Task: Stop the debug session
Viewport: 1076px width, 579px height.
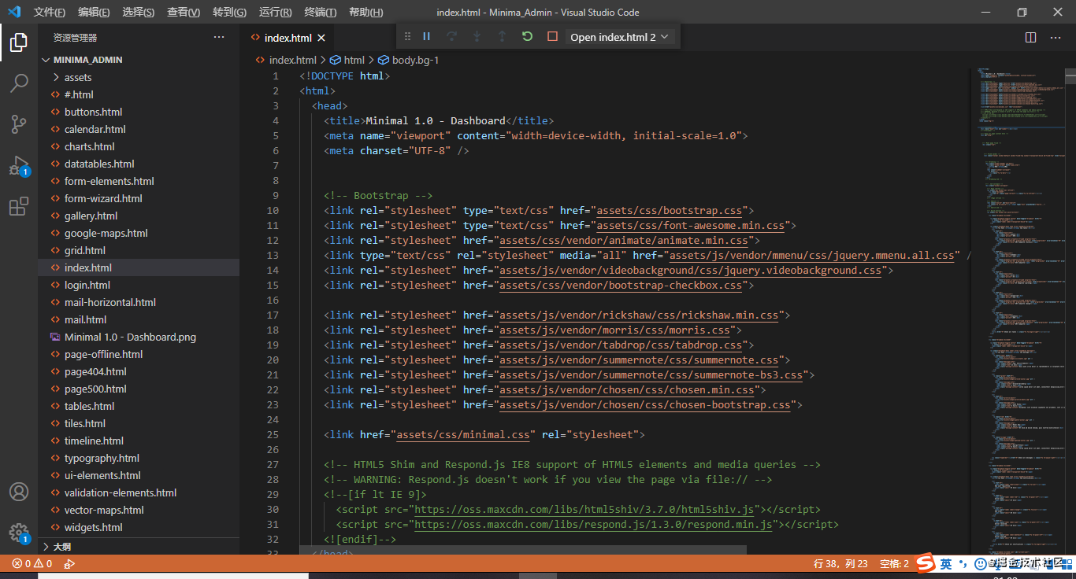Action: coord(552,36)
